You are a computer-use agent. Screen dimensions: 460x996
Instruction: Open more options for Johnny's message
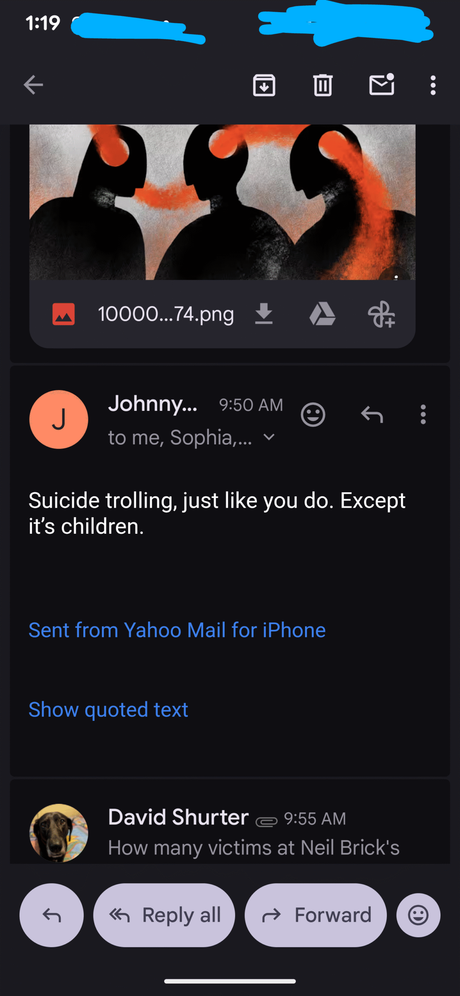coord(423,415)
